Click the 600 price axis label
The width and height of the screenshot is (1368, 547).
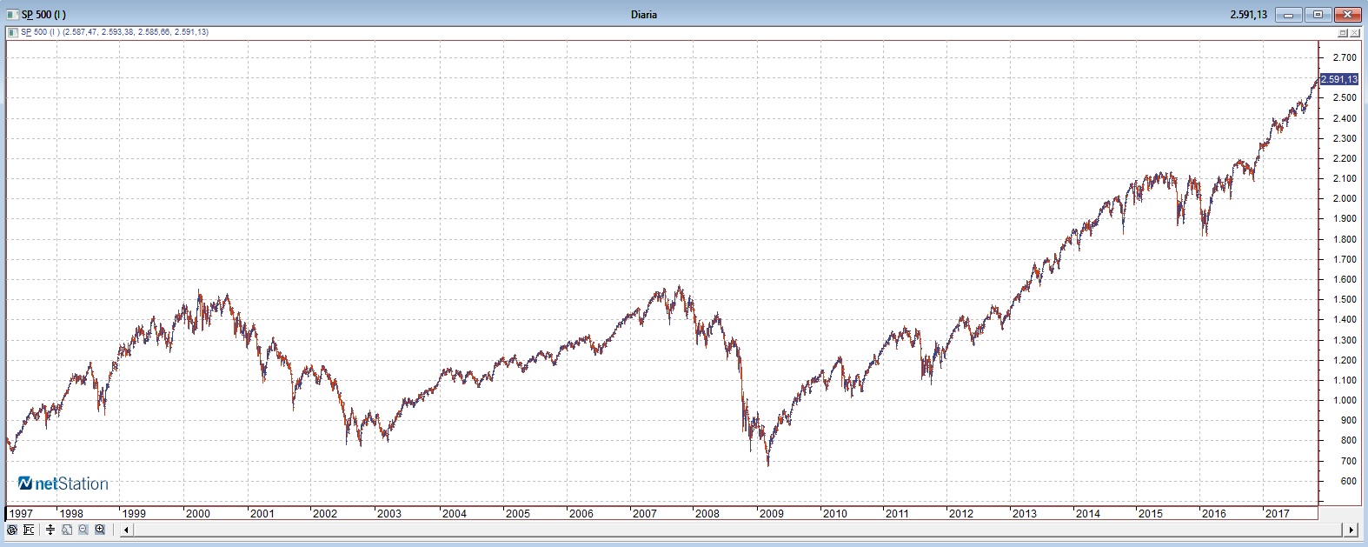pyautogui.click(x=1347, y=481)
